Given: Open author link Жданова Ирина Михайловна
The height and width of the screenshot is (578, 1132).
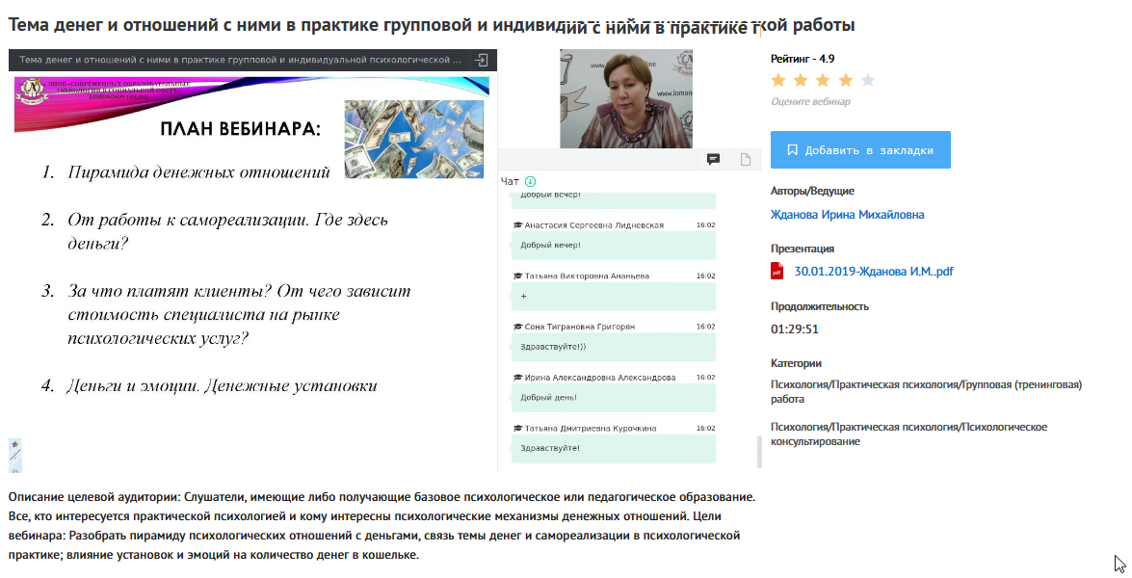Looking at the screenshot, I should [x=847, y=215].
